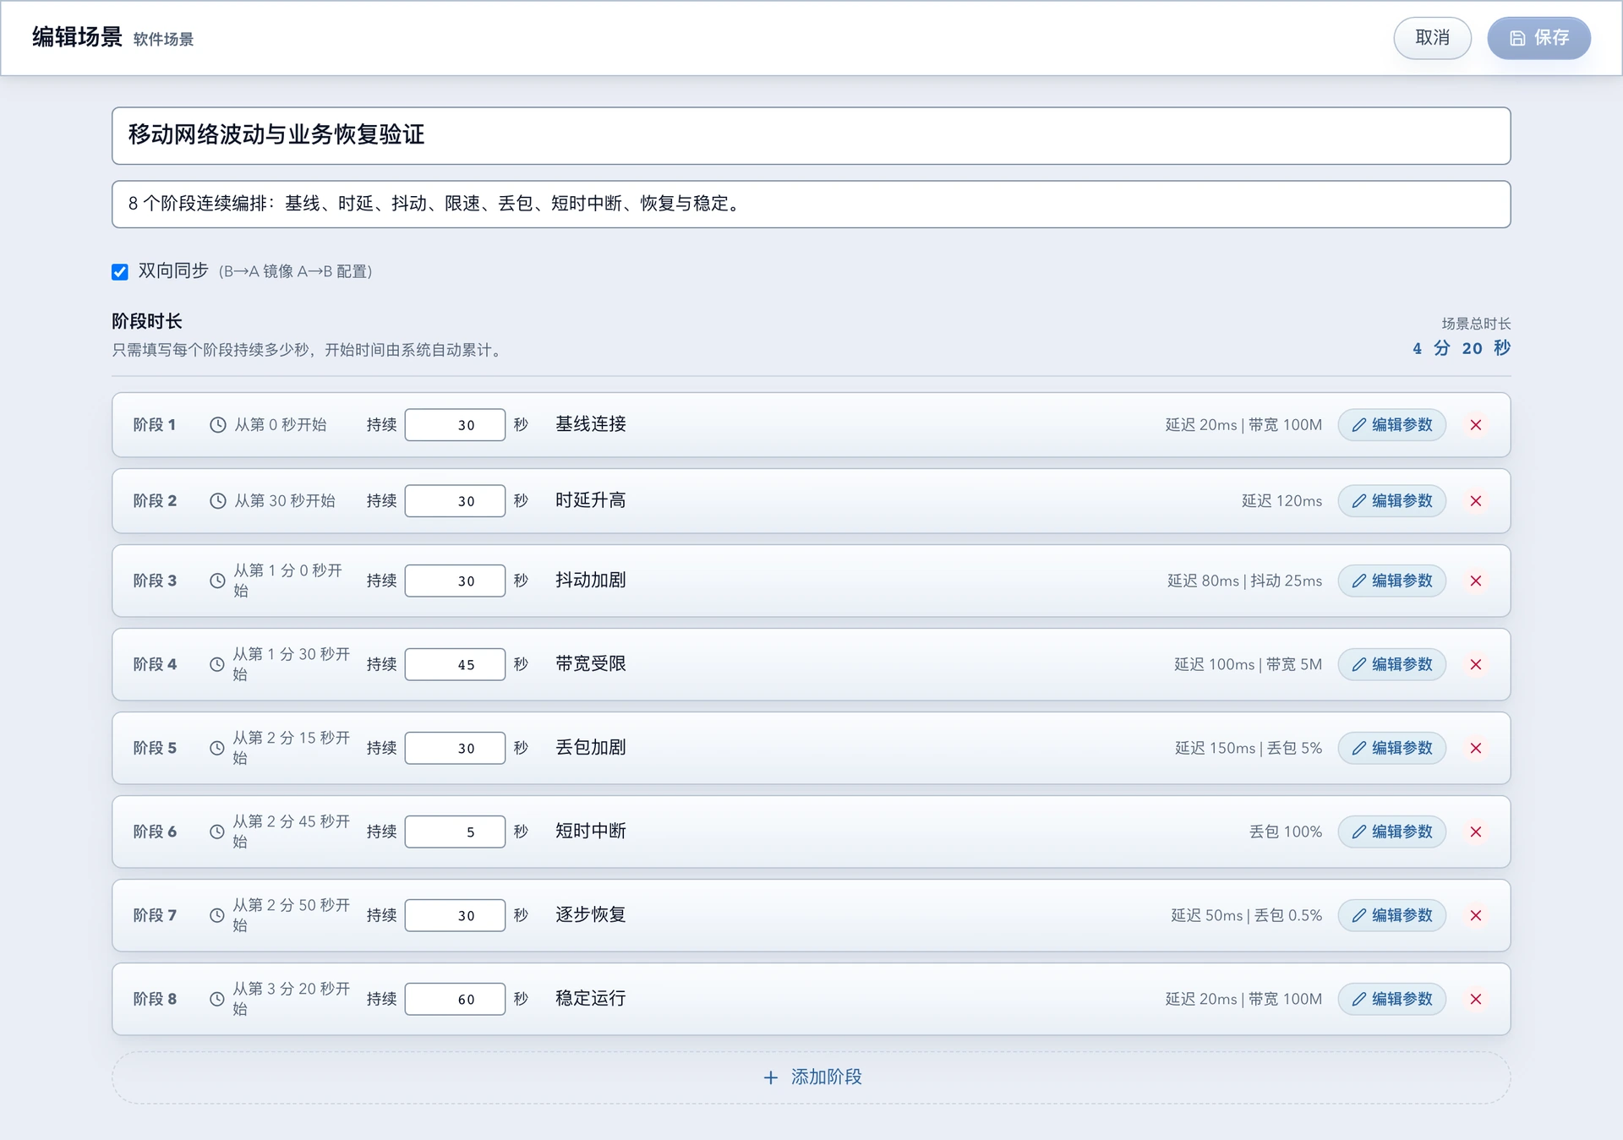The image size is (1623, 1140).
Task: Remove stage 4 带宽受限 using X icon
Action: [x=1476, y=664]
